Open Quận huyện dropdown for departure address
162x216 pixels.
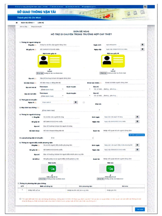click(78, 89)
